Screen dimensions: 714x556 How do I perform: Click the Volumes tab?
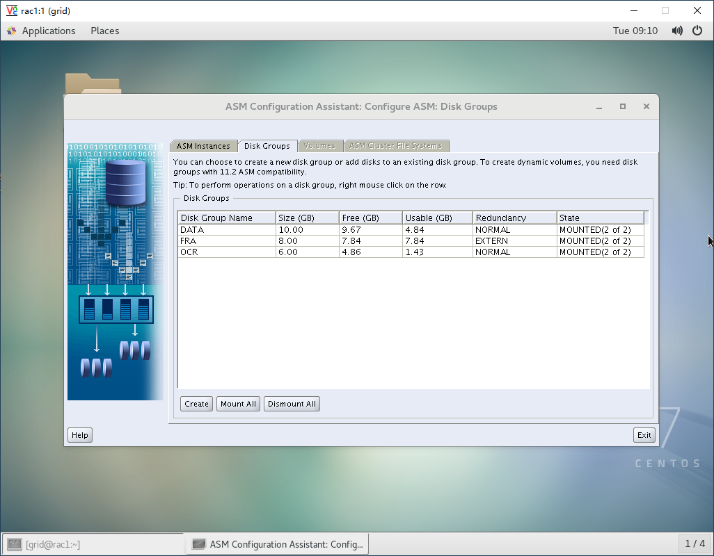pyautogui.click(x=319, y=146)
